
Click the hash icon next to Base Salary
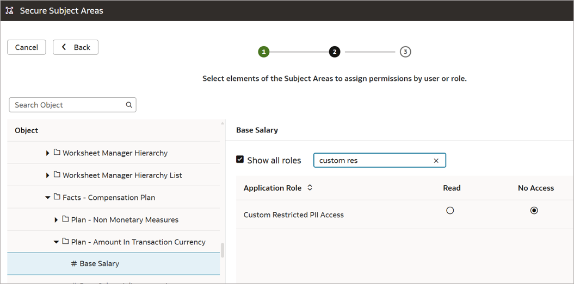tap(73, 264)
